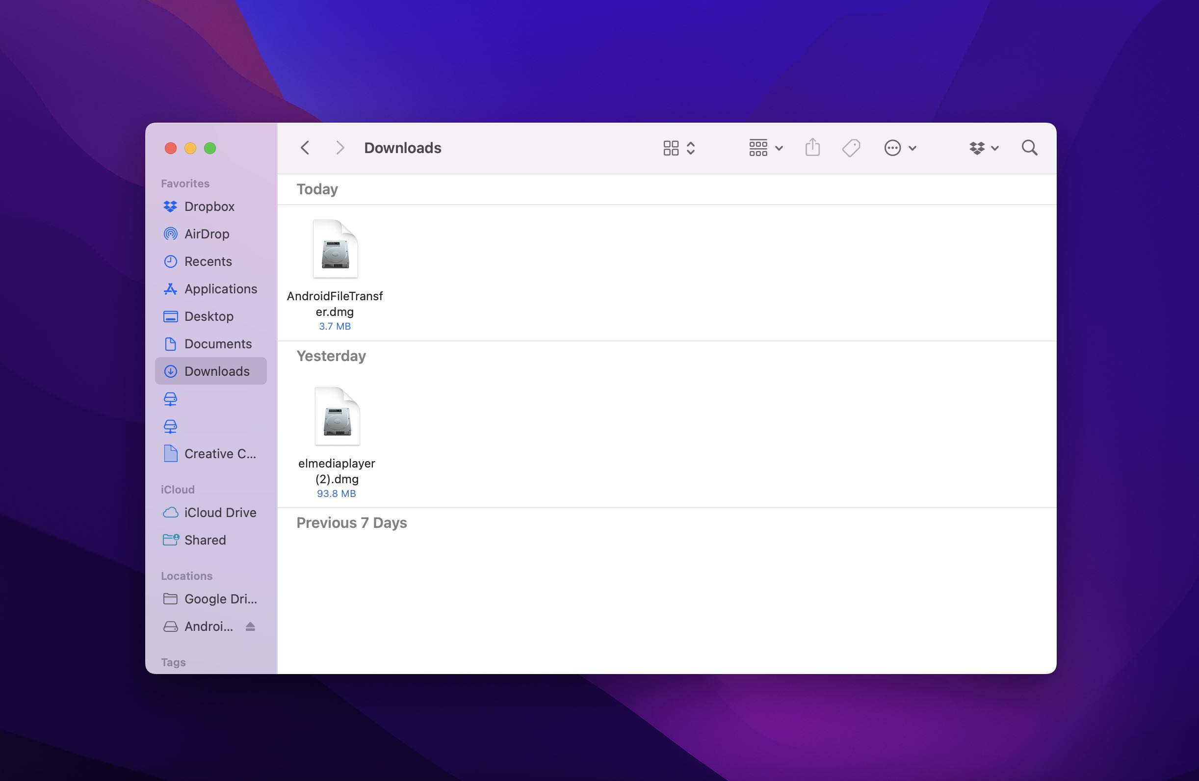Click the iCloud Drive cloud icon
The height and width of the screenshot is (781, 1199).
[x=170, y=513]
